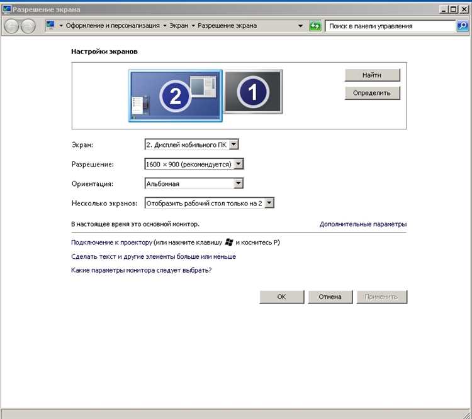The width and height of the screenshot is (472, 419).
Task: Click the window title bar icon
Action: [x=6, y=9]
